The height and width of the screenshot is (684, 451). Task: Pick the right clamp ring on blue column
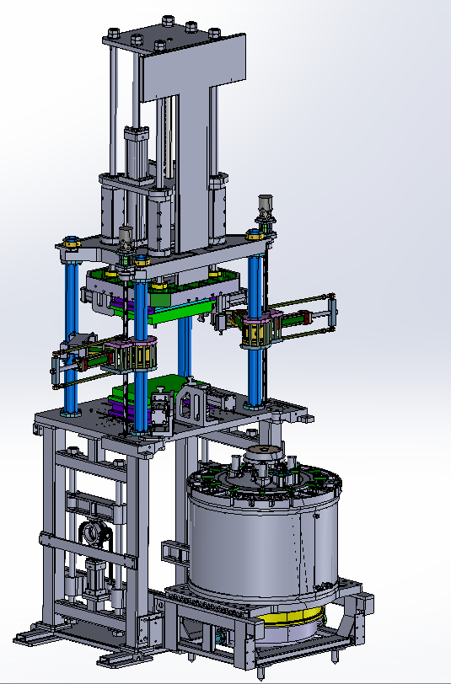tap(262, 329)
